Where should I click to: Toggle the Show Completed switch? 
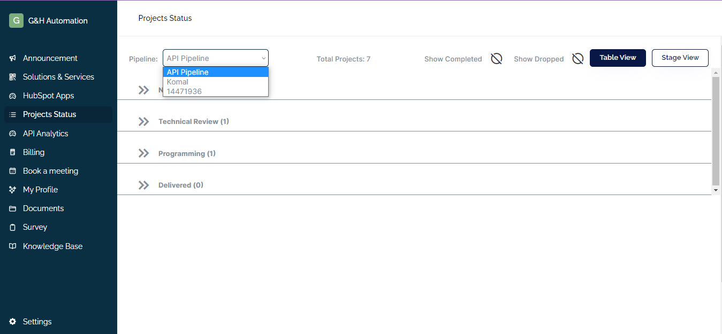(497, 59)
